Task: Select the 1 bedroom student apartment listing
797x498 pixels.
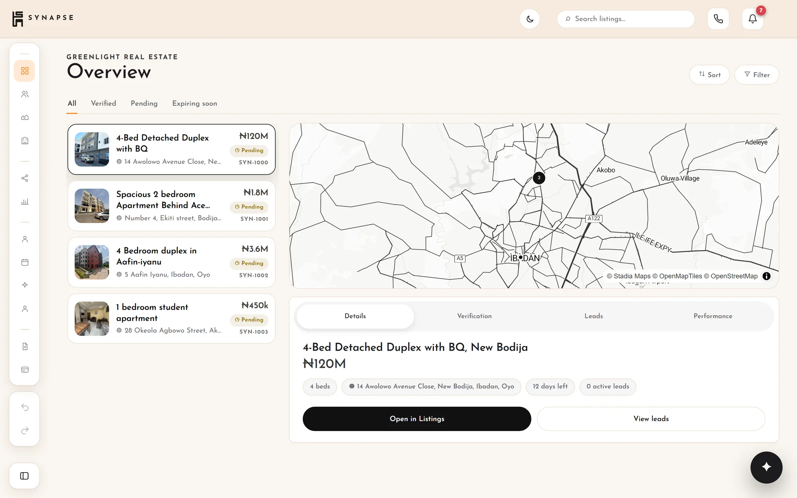Action: pos(171,319)
